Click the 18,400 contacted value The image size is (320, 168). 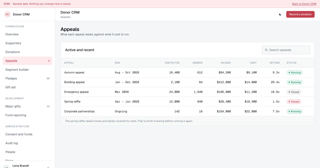coord(175,72)
